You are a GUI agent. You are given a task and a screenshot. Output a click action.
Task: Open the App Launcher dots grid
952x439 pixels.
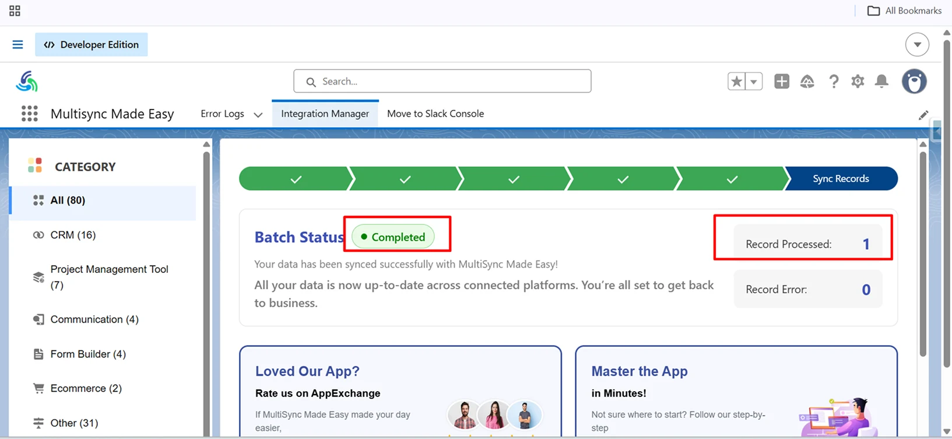29,113
